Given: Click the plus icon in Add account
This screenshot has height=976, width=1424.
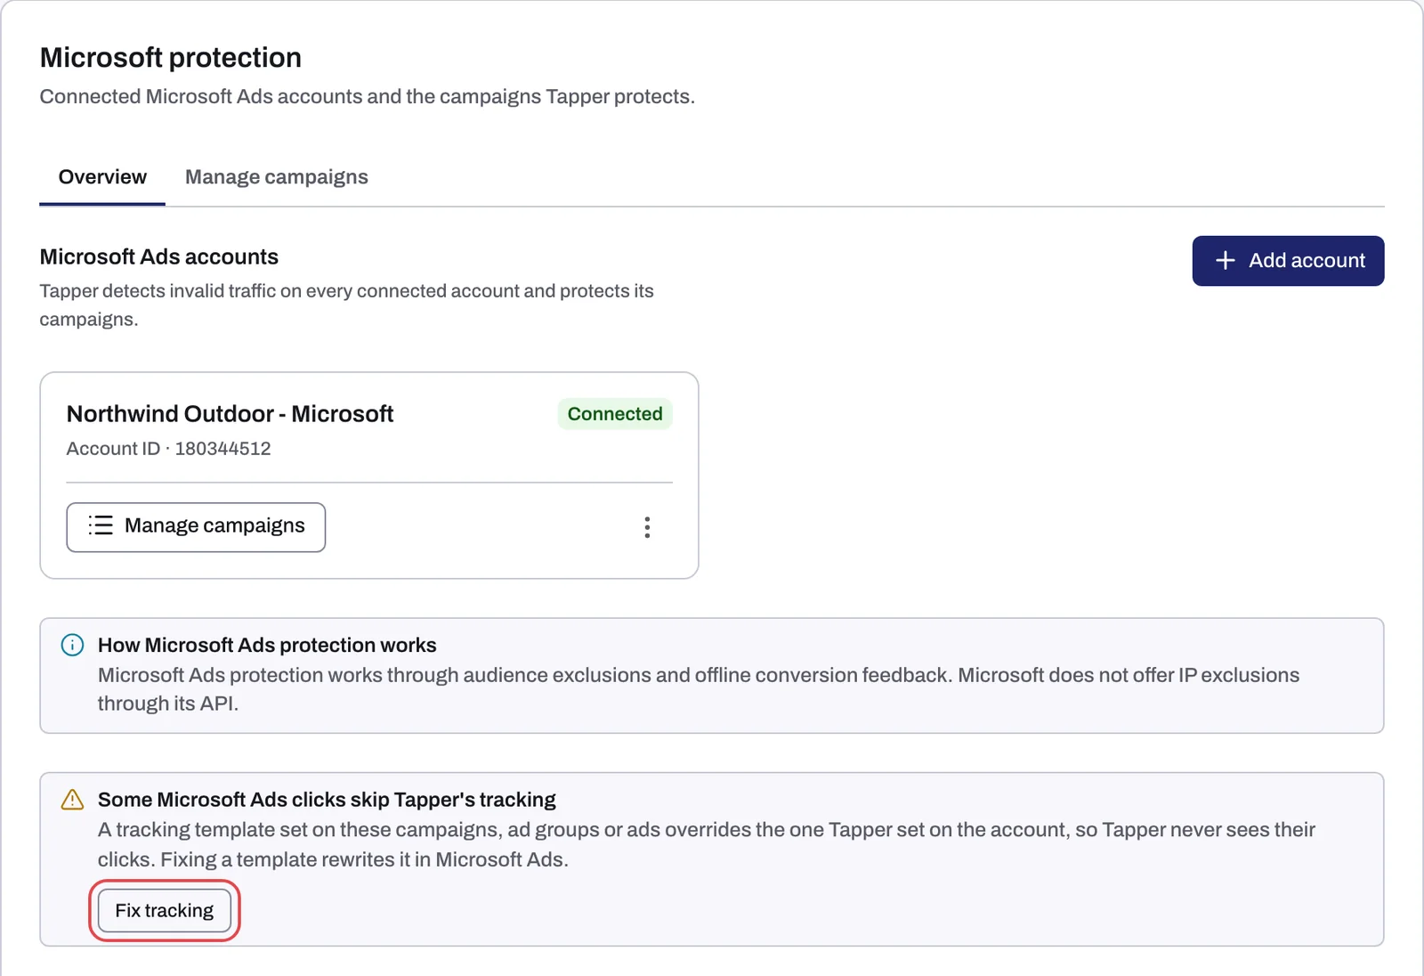Looking at the screenshot, I should click(1226, 260).
